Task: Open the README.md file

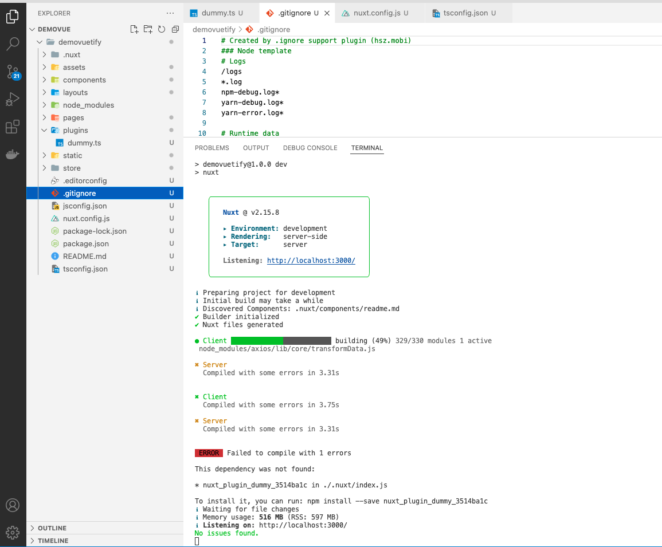Action: [105, 256]
